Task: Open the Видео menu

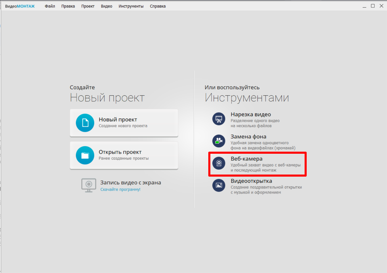Action: click(106, 6)
